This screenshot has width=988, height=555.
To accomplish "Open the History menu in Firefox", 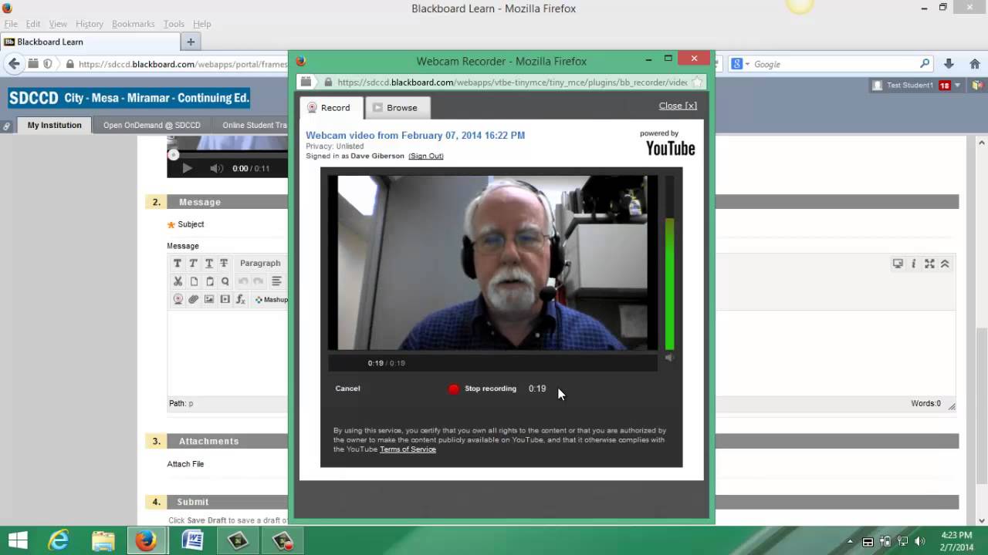I will pos(90,24).
